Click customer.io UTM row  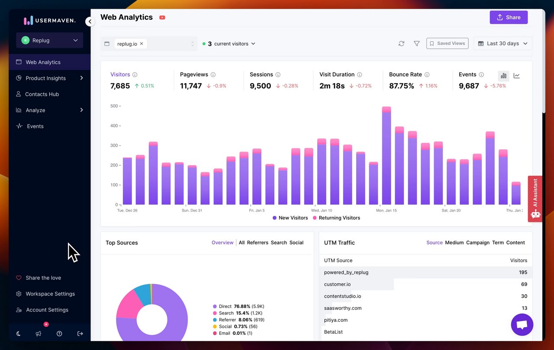425,284
